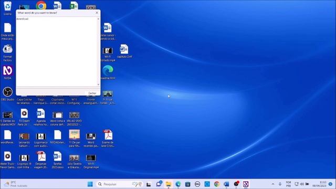Open the notification icon beside the clock

point(330,184)
